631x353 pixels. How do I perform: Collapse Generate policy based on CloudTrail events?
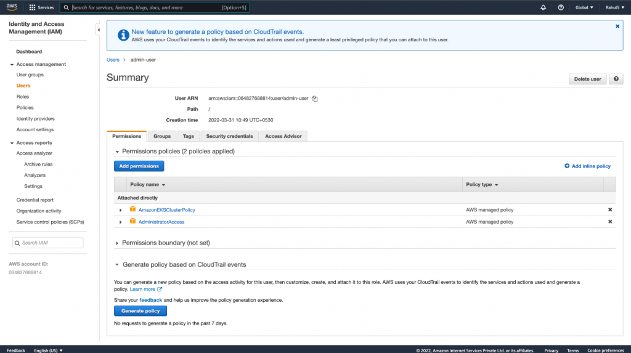(x=117, y=265)
